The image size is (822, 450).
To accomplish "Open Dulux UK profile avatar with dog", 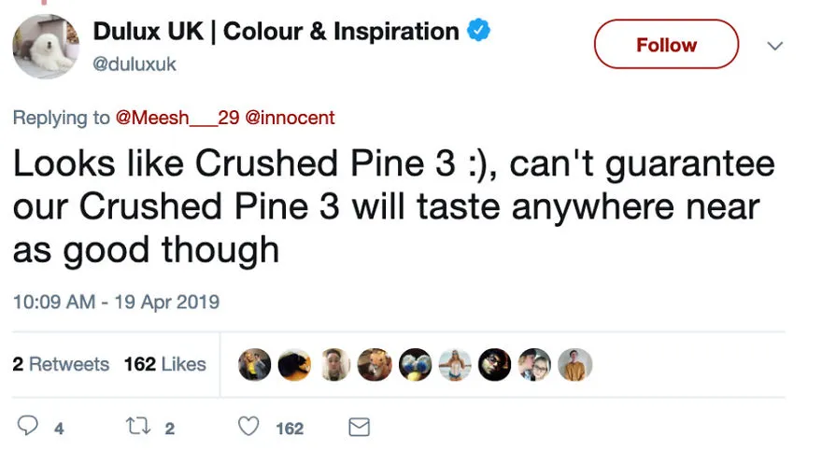I will [x=46, y=47].
